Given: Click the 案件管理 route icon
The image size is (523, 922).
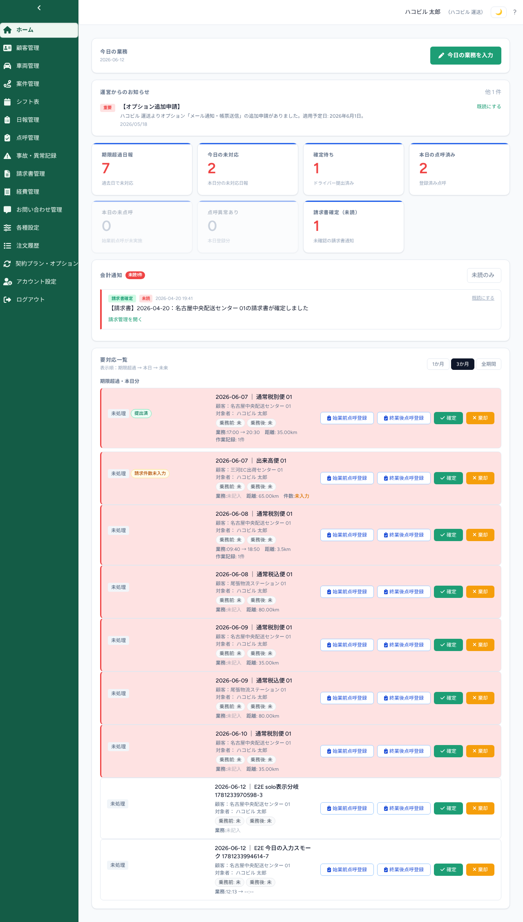Looking at the screenshot, I should 7,84.
